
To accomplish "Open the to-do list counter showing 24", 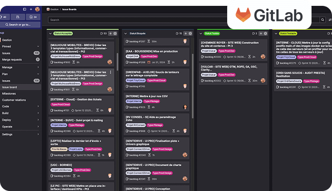I will coord(33,17).
